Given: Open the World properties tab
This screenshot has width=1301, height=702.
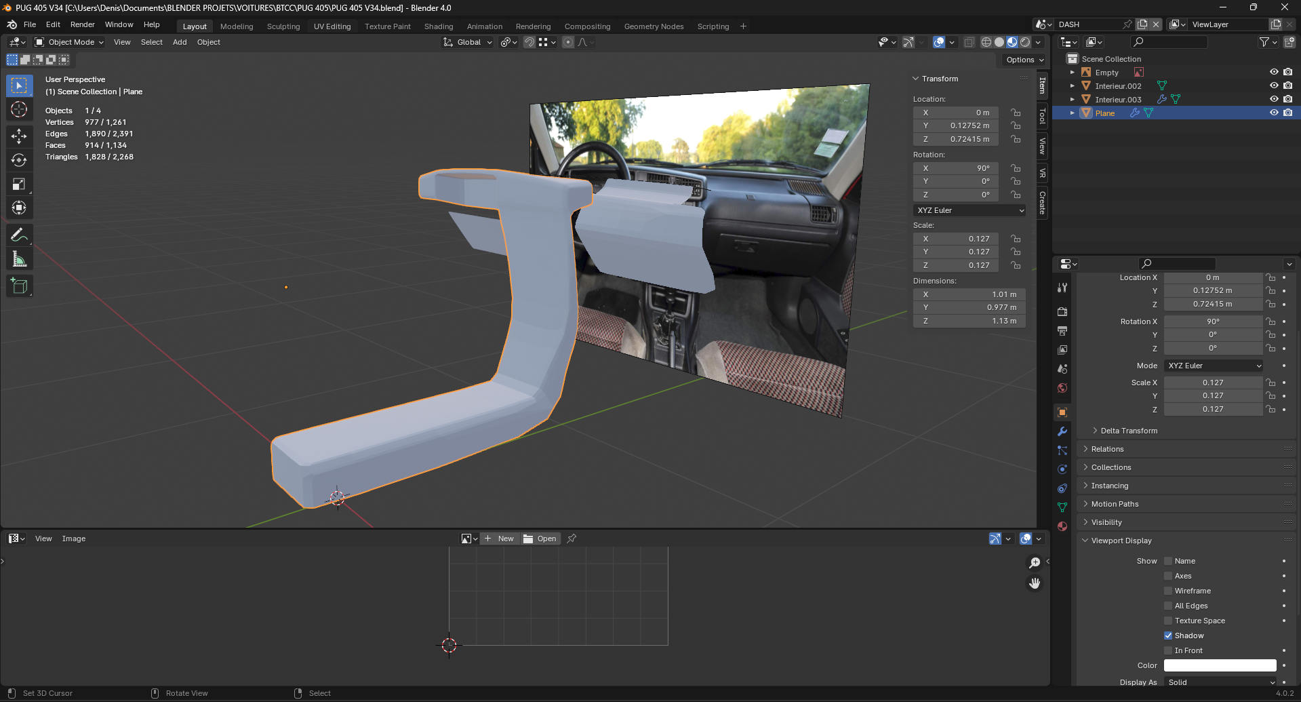Looking at the screenshot, I should click(x=1062, y=388).
